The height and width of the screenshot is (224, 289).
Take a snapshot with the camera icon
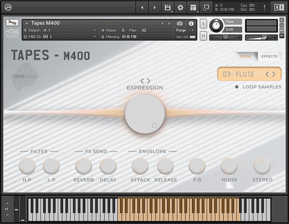click(x=180, y=23)
